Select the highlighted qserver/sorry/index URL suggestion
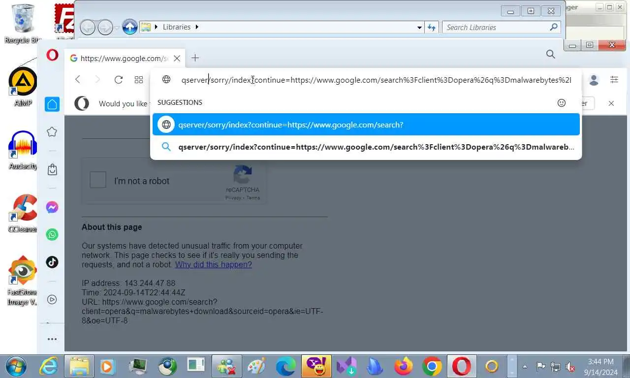Viewport: 630px width, 378px height. click(366, 125)
